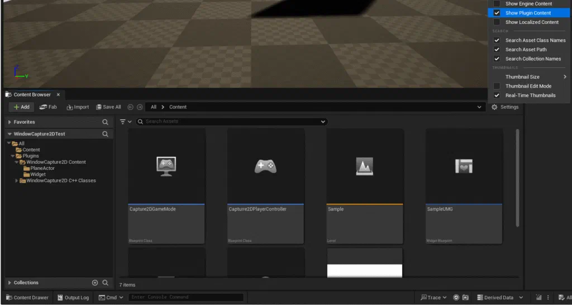Screen dimensions: 572x307
Task: Toggle Real-Time Thumbnails checkbox
Action: coord(497,95)
